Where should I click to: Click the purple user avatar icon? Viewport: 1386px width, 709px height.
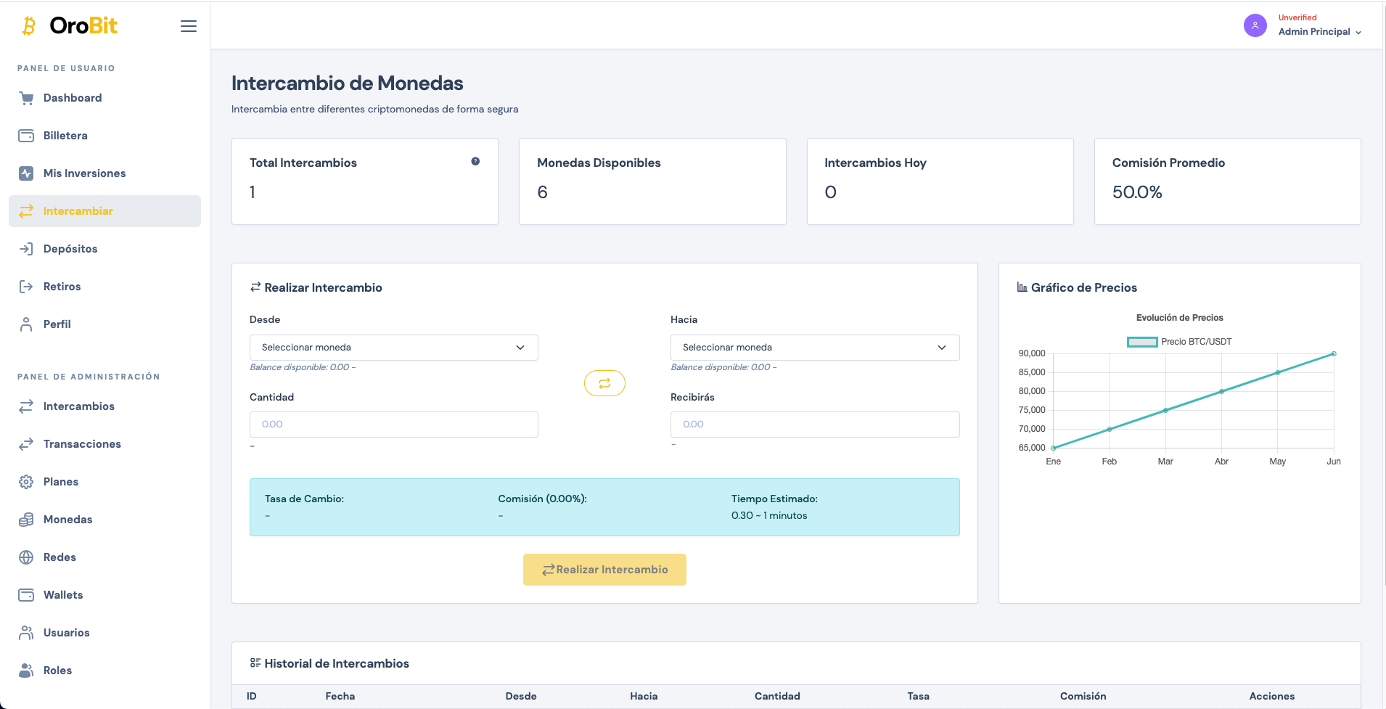(1255, 25)
